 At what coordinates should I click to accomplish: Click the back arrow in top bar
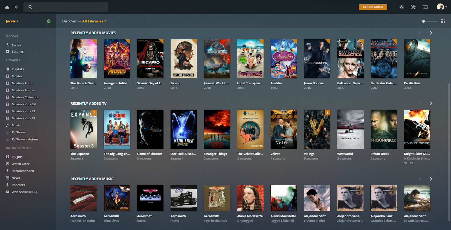pyautogui.click(x=16, y=7)
